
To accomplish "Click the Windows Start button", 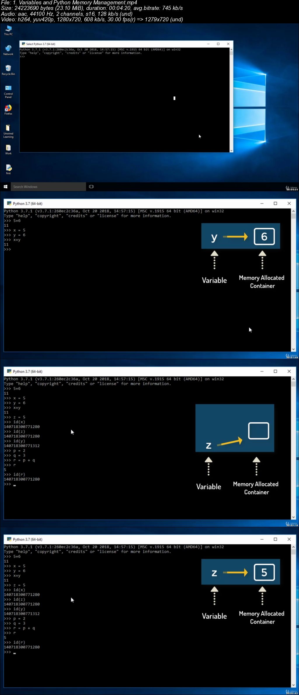I will [5, 187].
